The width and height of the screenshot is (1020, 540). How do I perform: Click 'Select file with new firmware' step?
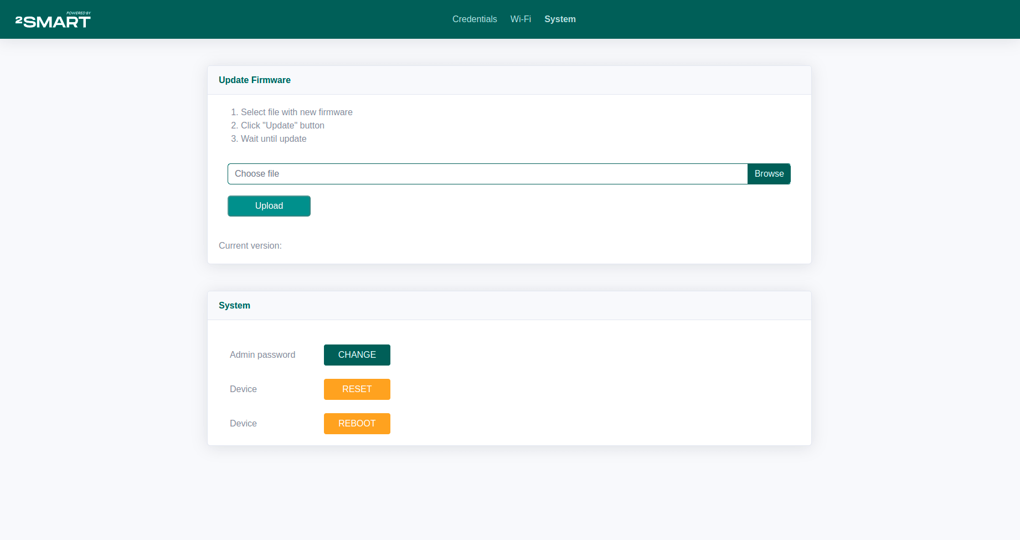point(297,112)
